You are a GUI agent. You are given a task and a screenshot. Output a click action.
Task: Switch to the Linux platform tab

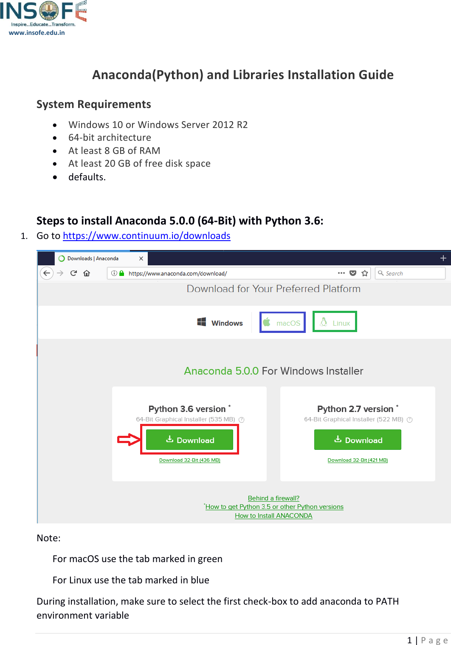coord(335,322)
